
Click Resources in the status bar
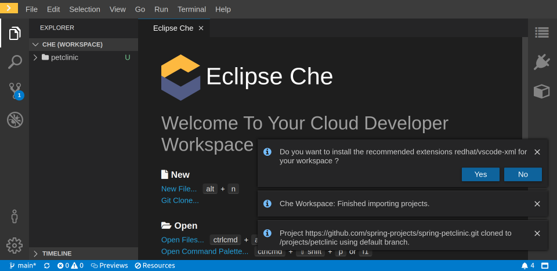pyautogui.click(x=155, y=265)
